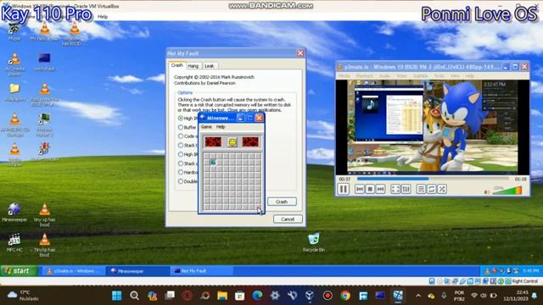Skip to next track in VLC
This screenshot has width=543, height=305.
[380, 189]
